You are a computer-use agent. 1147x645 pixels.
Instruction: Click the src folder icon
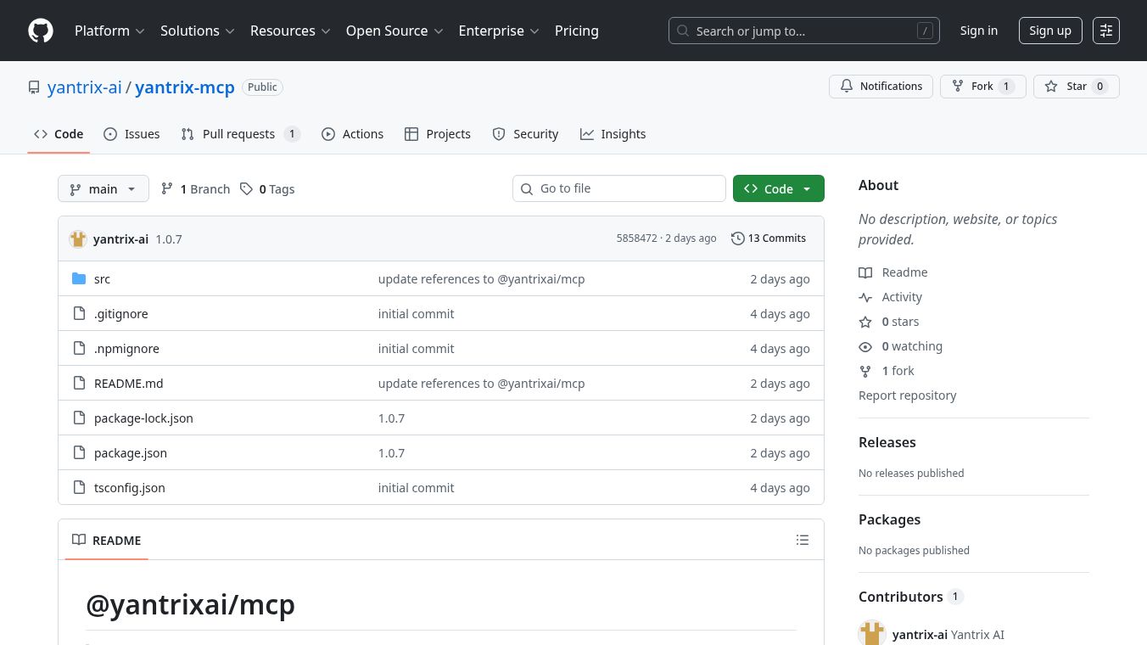79,279
